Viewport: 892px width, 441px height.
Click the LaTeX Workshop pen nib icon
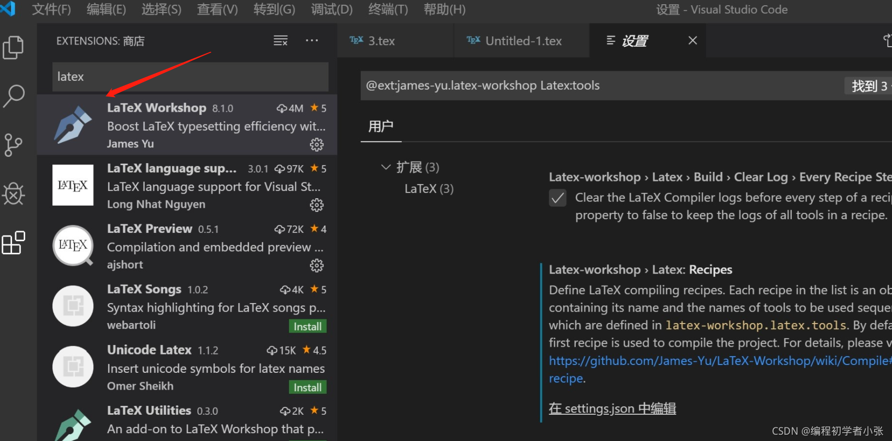(x=73, y=125)
